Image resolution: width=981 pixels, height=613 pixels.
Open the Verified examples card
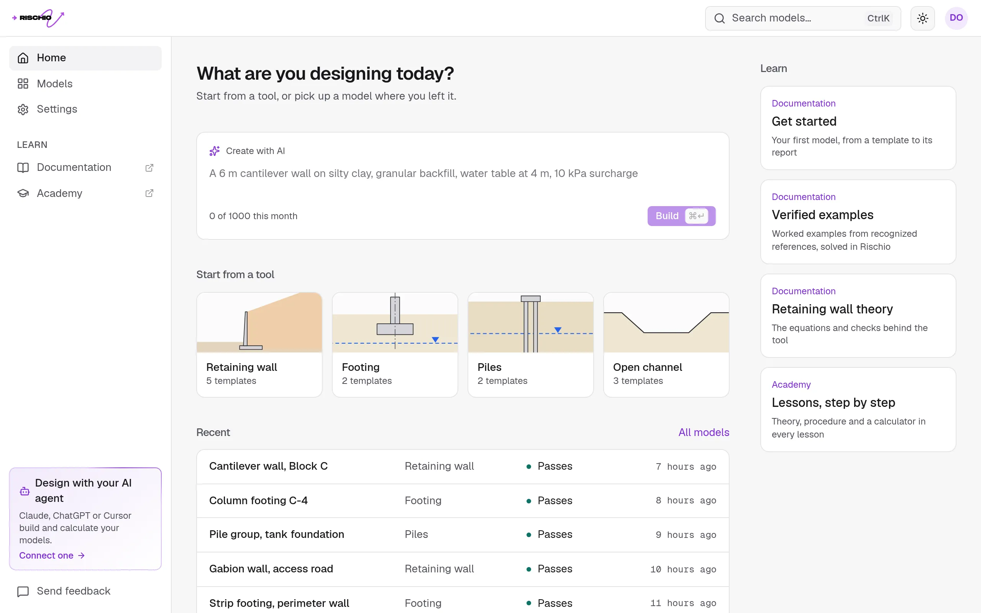click(x=858, y=222)
